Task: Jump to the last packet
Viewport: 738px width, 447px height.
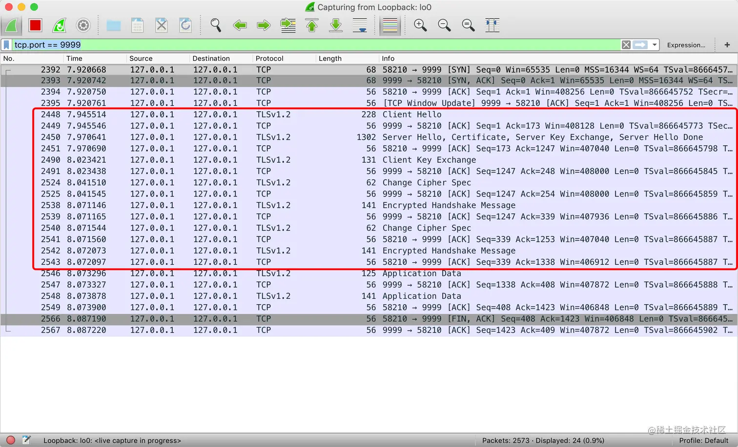Action: 336,25
